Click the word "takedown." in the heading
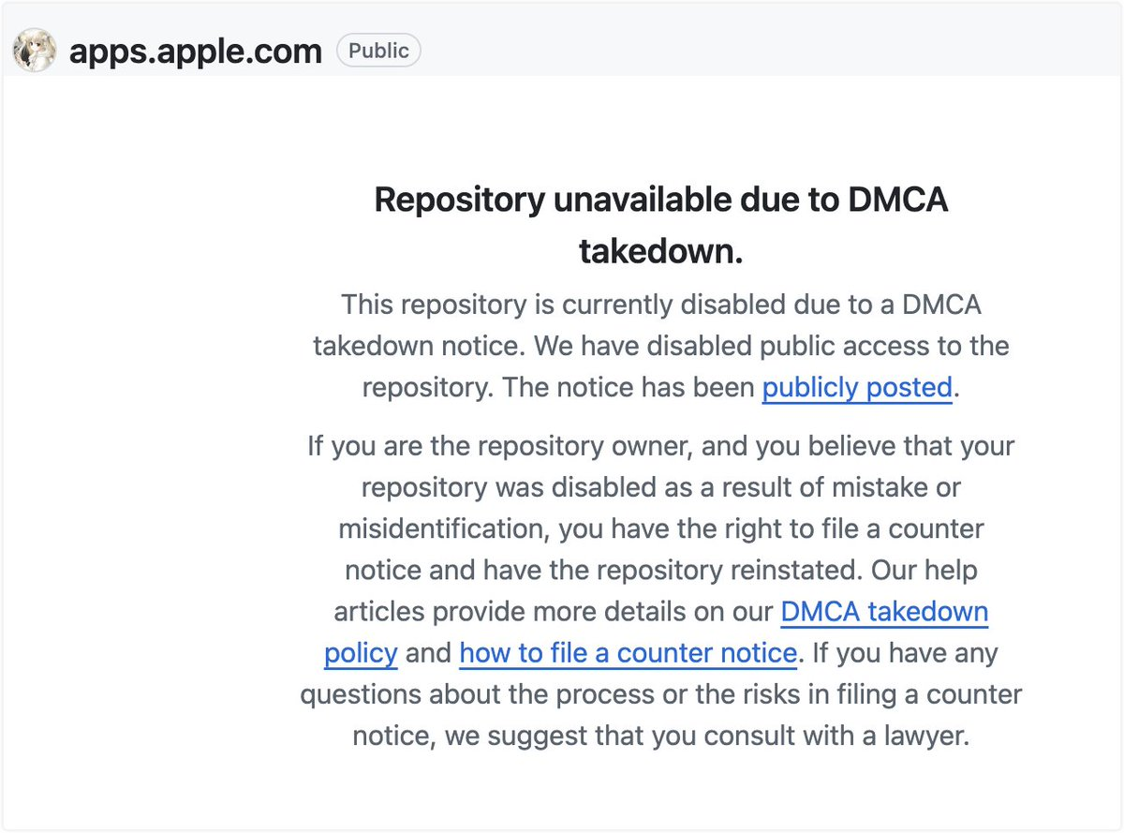Screen dimensions: 1124x833 (x=660, y=251)
